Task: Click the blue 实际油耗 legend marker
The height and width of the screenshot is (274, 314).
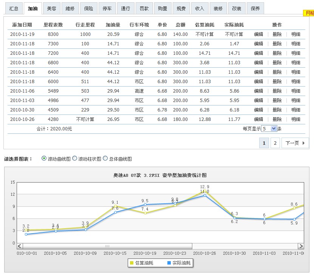Action: click(x=169, y=263)
